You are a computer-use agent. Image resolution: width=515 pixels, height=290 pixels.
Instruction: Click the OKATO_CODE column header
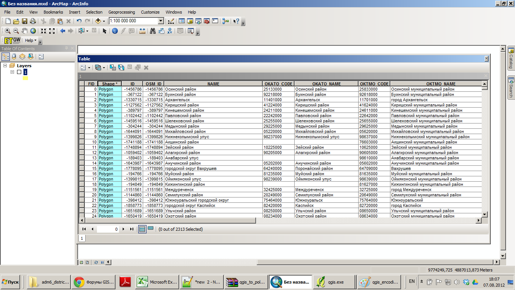[x=278, y=84]
